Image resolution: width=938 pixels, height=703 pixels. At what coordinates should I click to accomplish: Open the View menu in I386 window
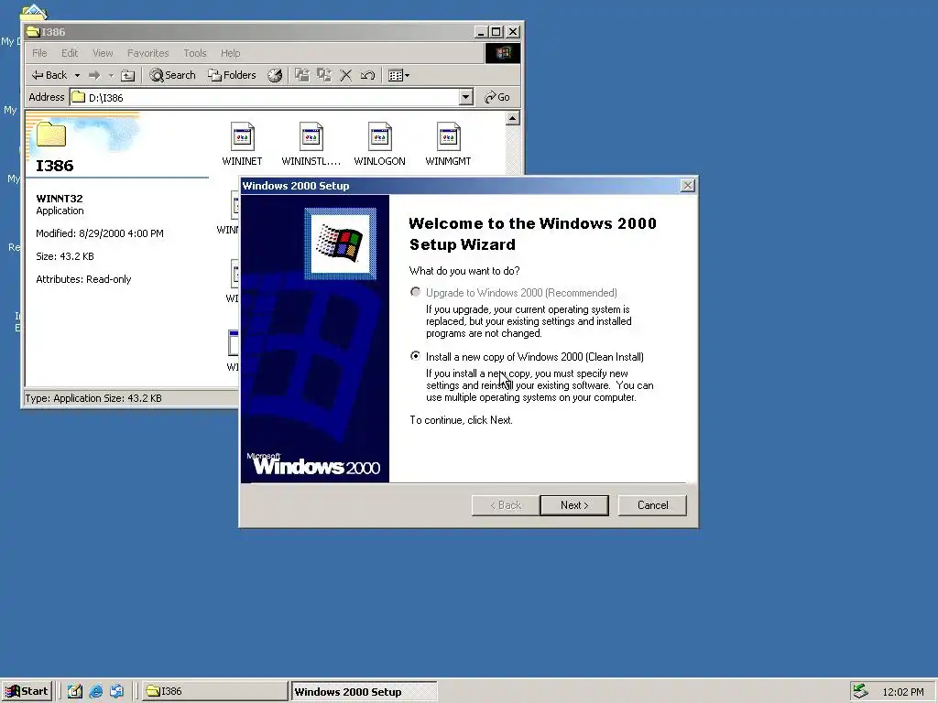(103, 53)
